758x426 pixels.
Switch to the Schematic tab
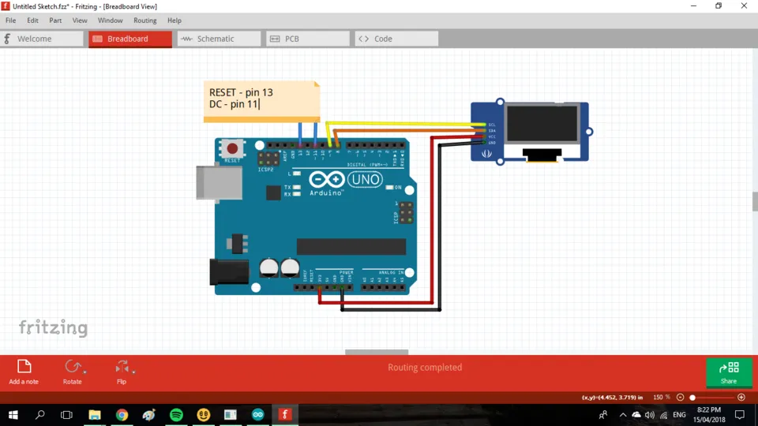coord(219,39)
